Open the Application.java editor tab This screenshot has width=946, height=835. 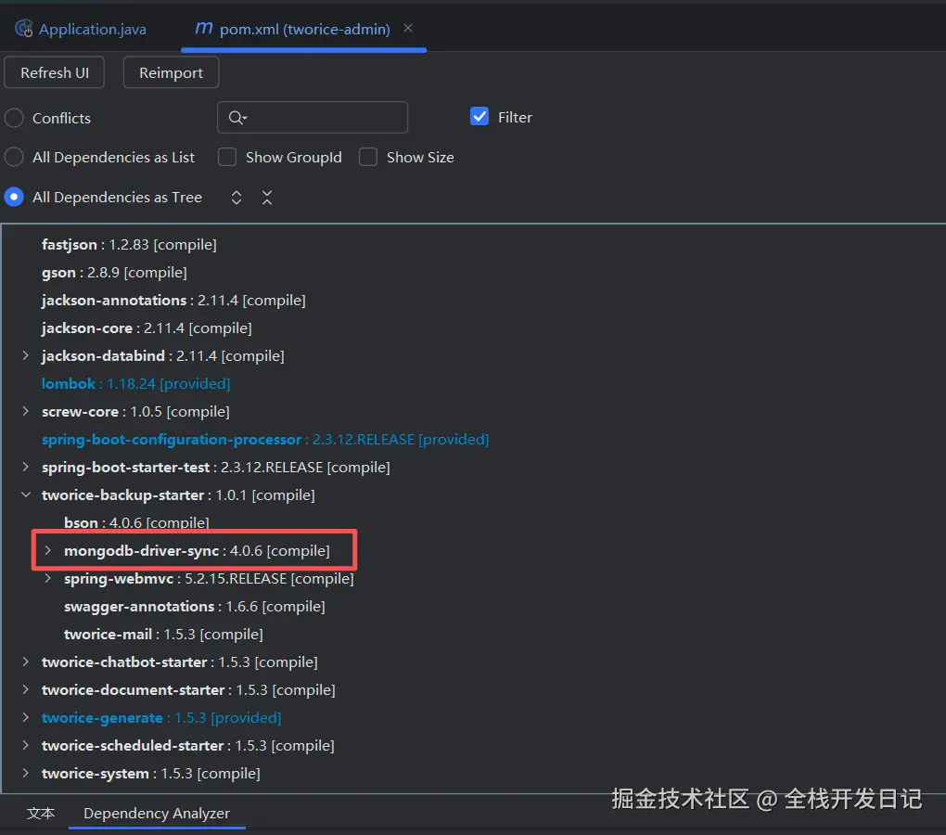point(81,29)
